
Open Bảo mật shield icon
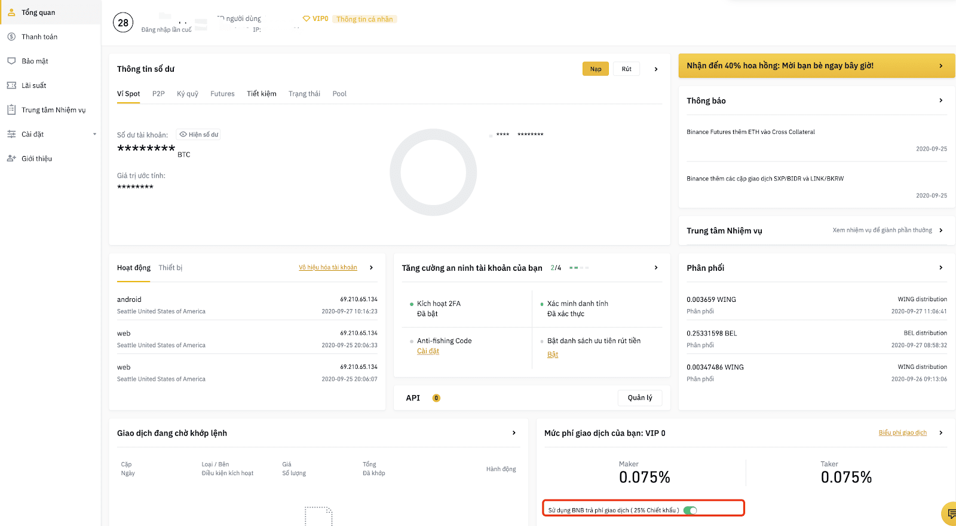click(x=11, y=61)
